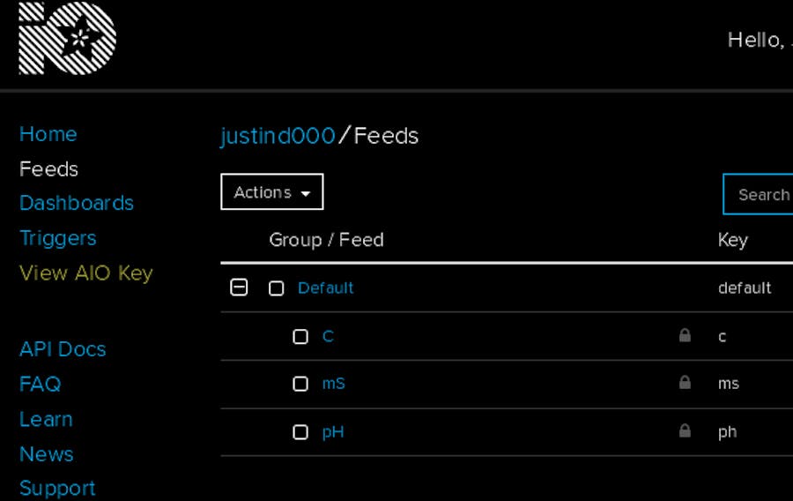Open the Default group link
Image resolution: width=793 pixels, height=501 pixels.
[326, 288]
